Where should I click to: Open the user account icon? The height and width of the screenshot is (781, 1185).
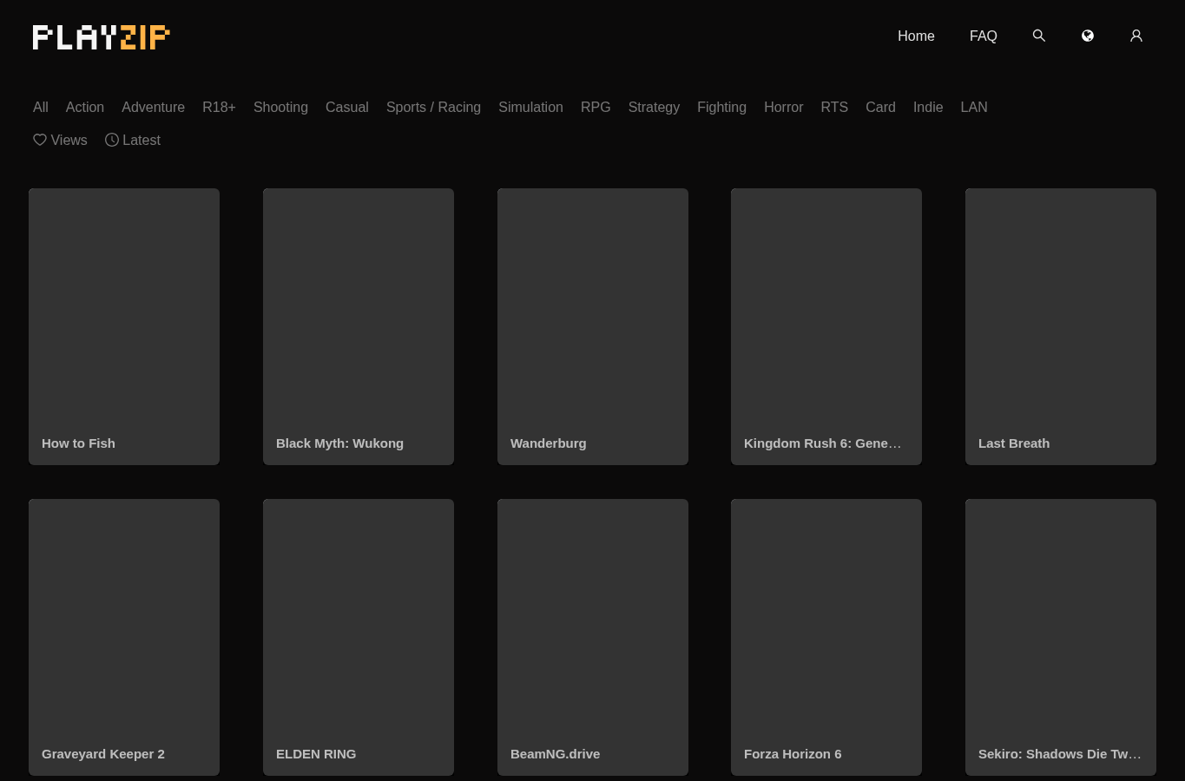coord(1136,36)
